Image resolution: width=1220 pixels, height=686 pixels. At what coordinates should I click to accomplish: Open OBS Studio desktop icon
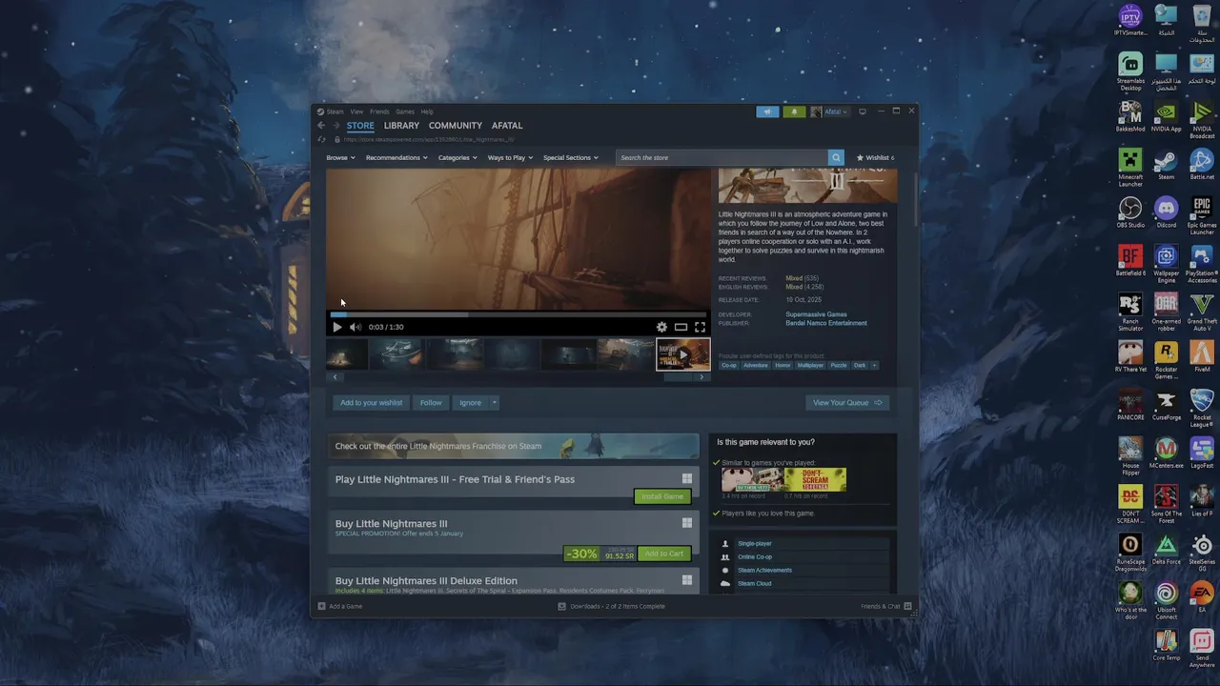[x=1130, y=212]
